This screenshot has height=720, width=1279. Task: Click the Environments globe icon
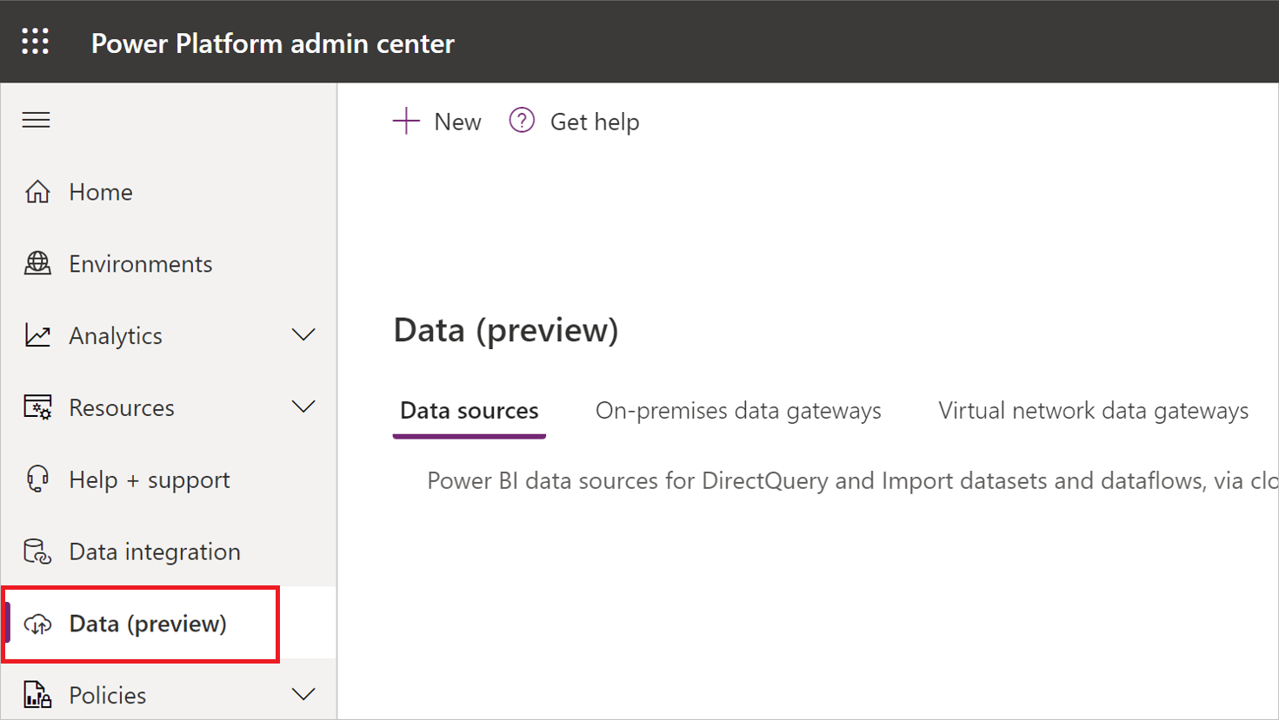(37, 263)
